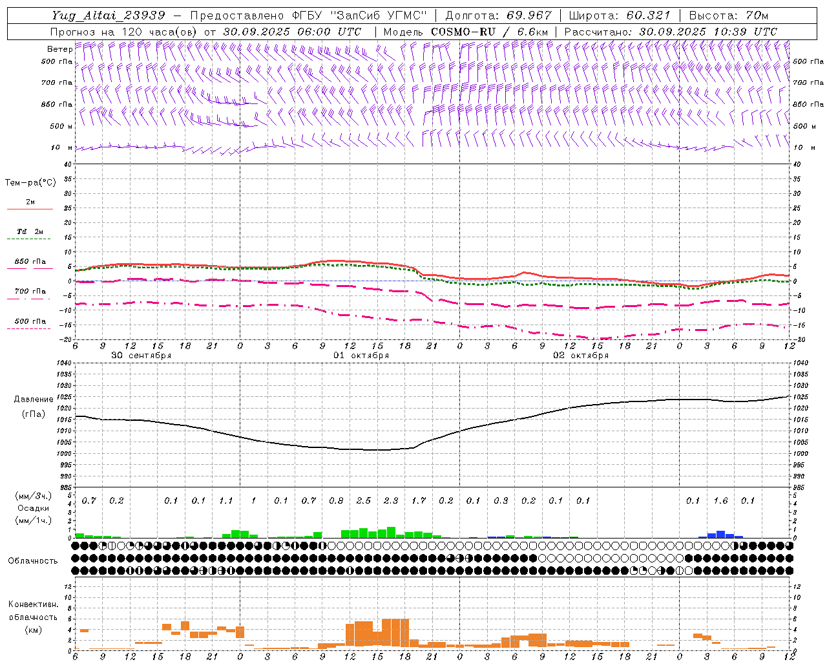Click the precipitation value 2.5
The image size is (827, 662).
[364, 501]
